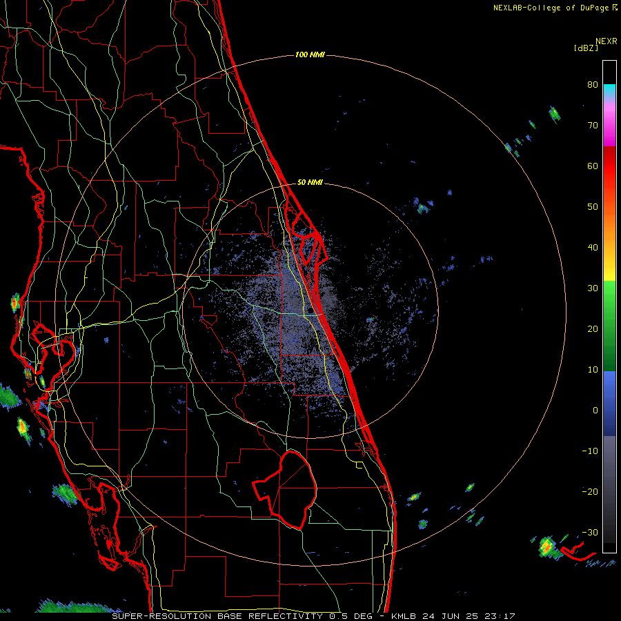Click the 0 value on the dBZ scale
This screenshot has width=621, height=621.
coord(595,411)
